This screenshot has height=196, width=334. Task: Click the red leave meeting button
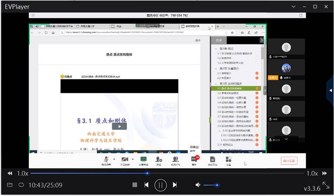coord(289,161)
